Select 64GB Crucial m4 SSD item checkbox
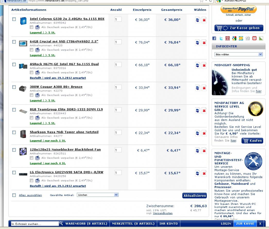The height and width of the screenshot is (229, 269). click(x=14, y=42)
